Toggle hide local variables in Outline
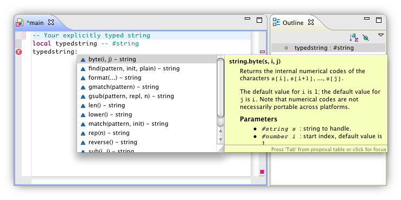The image size is (401, 200). pyautogui.click(x=366, y=38)
